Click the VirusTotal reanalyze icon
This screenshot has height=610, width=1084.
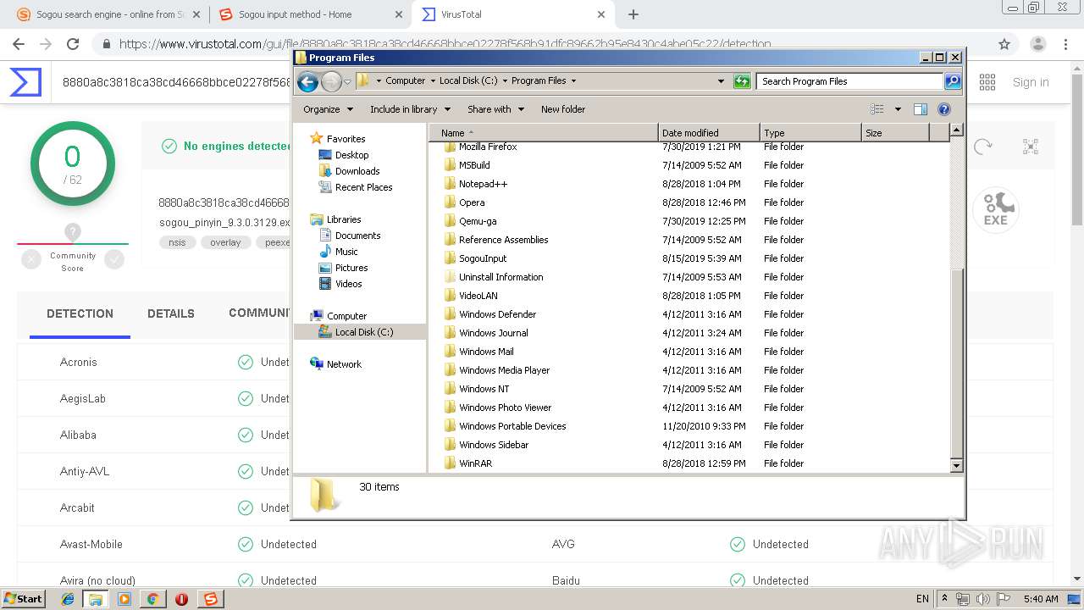(x=982, y=147)
